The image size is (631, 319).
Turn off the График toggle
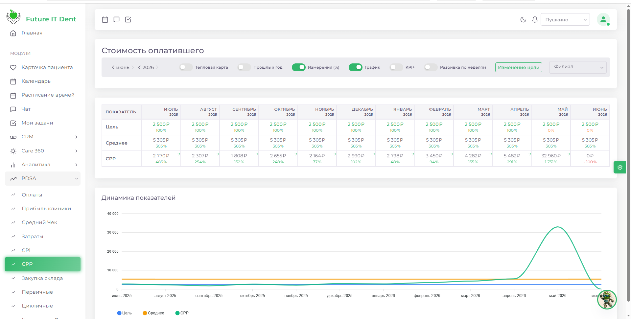[x=355, y=67]
